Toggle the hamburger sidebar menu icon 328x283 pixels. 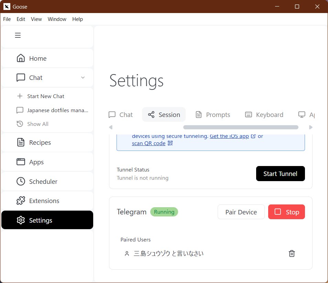(x=18, y=35)
